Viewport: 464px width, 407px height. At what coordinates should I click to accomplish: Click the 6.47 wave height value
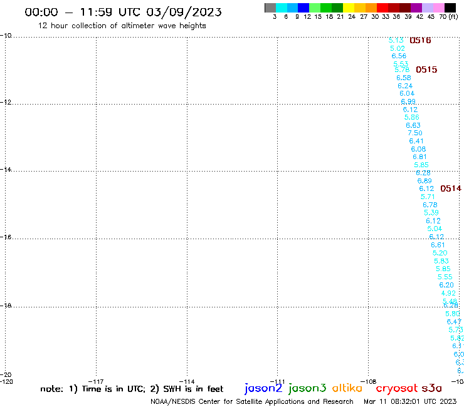454,322
